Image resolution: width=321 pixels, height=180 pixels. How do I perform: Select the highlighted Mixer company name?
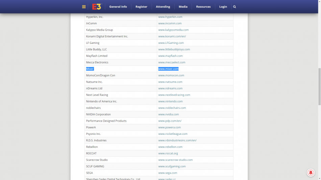point(90,69)
